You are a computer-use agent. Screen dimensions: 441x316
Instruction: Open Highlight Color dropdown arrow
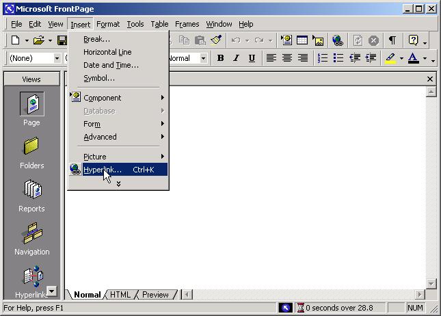click(401, 58)
